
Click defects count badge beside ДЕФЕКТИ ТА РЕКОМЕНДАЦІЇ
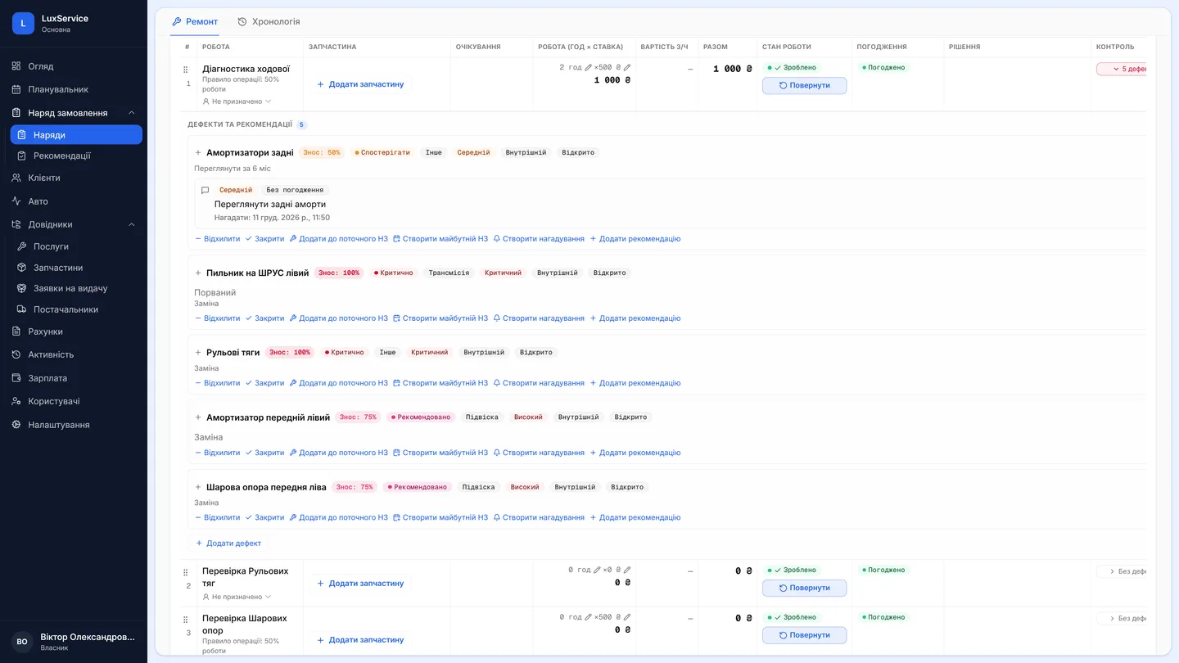pyautogui.click(x=301, y=124)
